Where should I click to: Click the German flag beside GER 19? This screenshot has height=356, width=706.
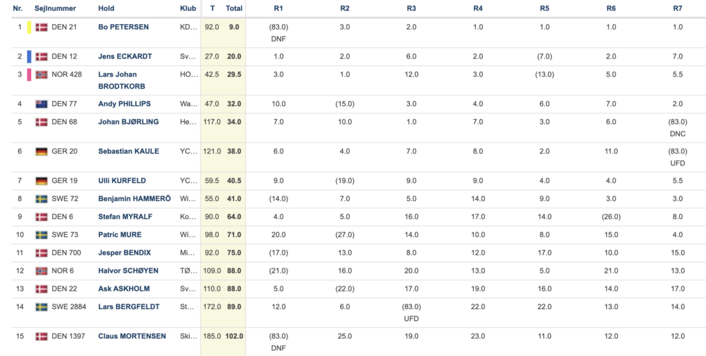click(x=41, y=180)
